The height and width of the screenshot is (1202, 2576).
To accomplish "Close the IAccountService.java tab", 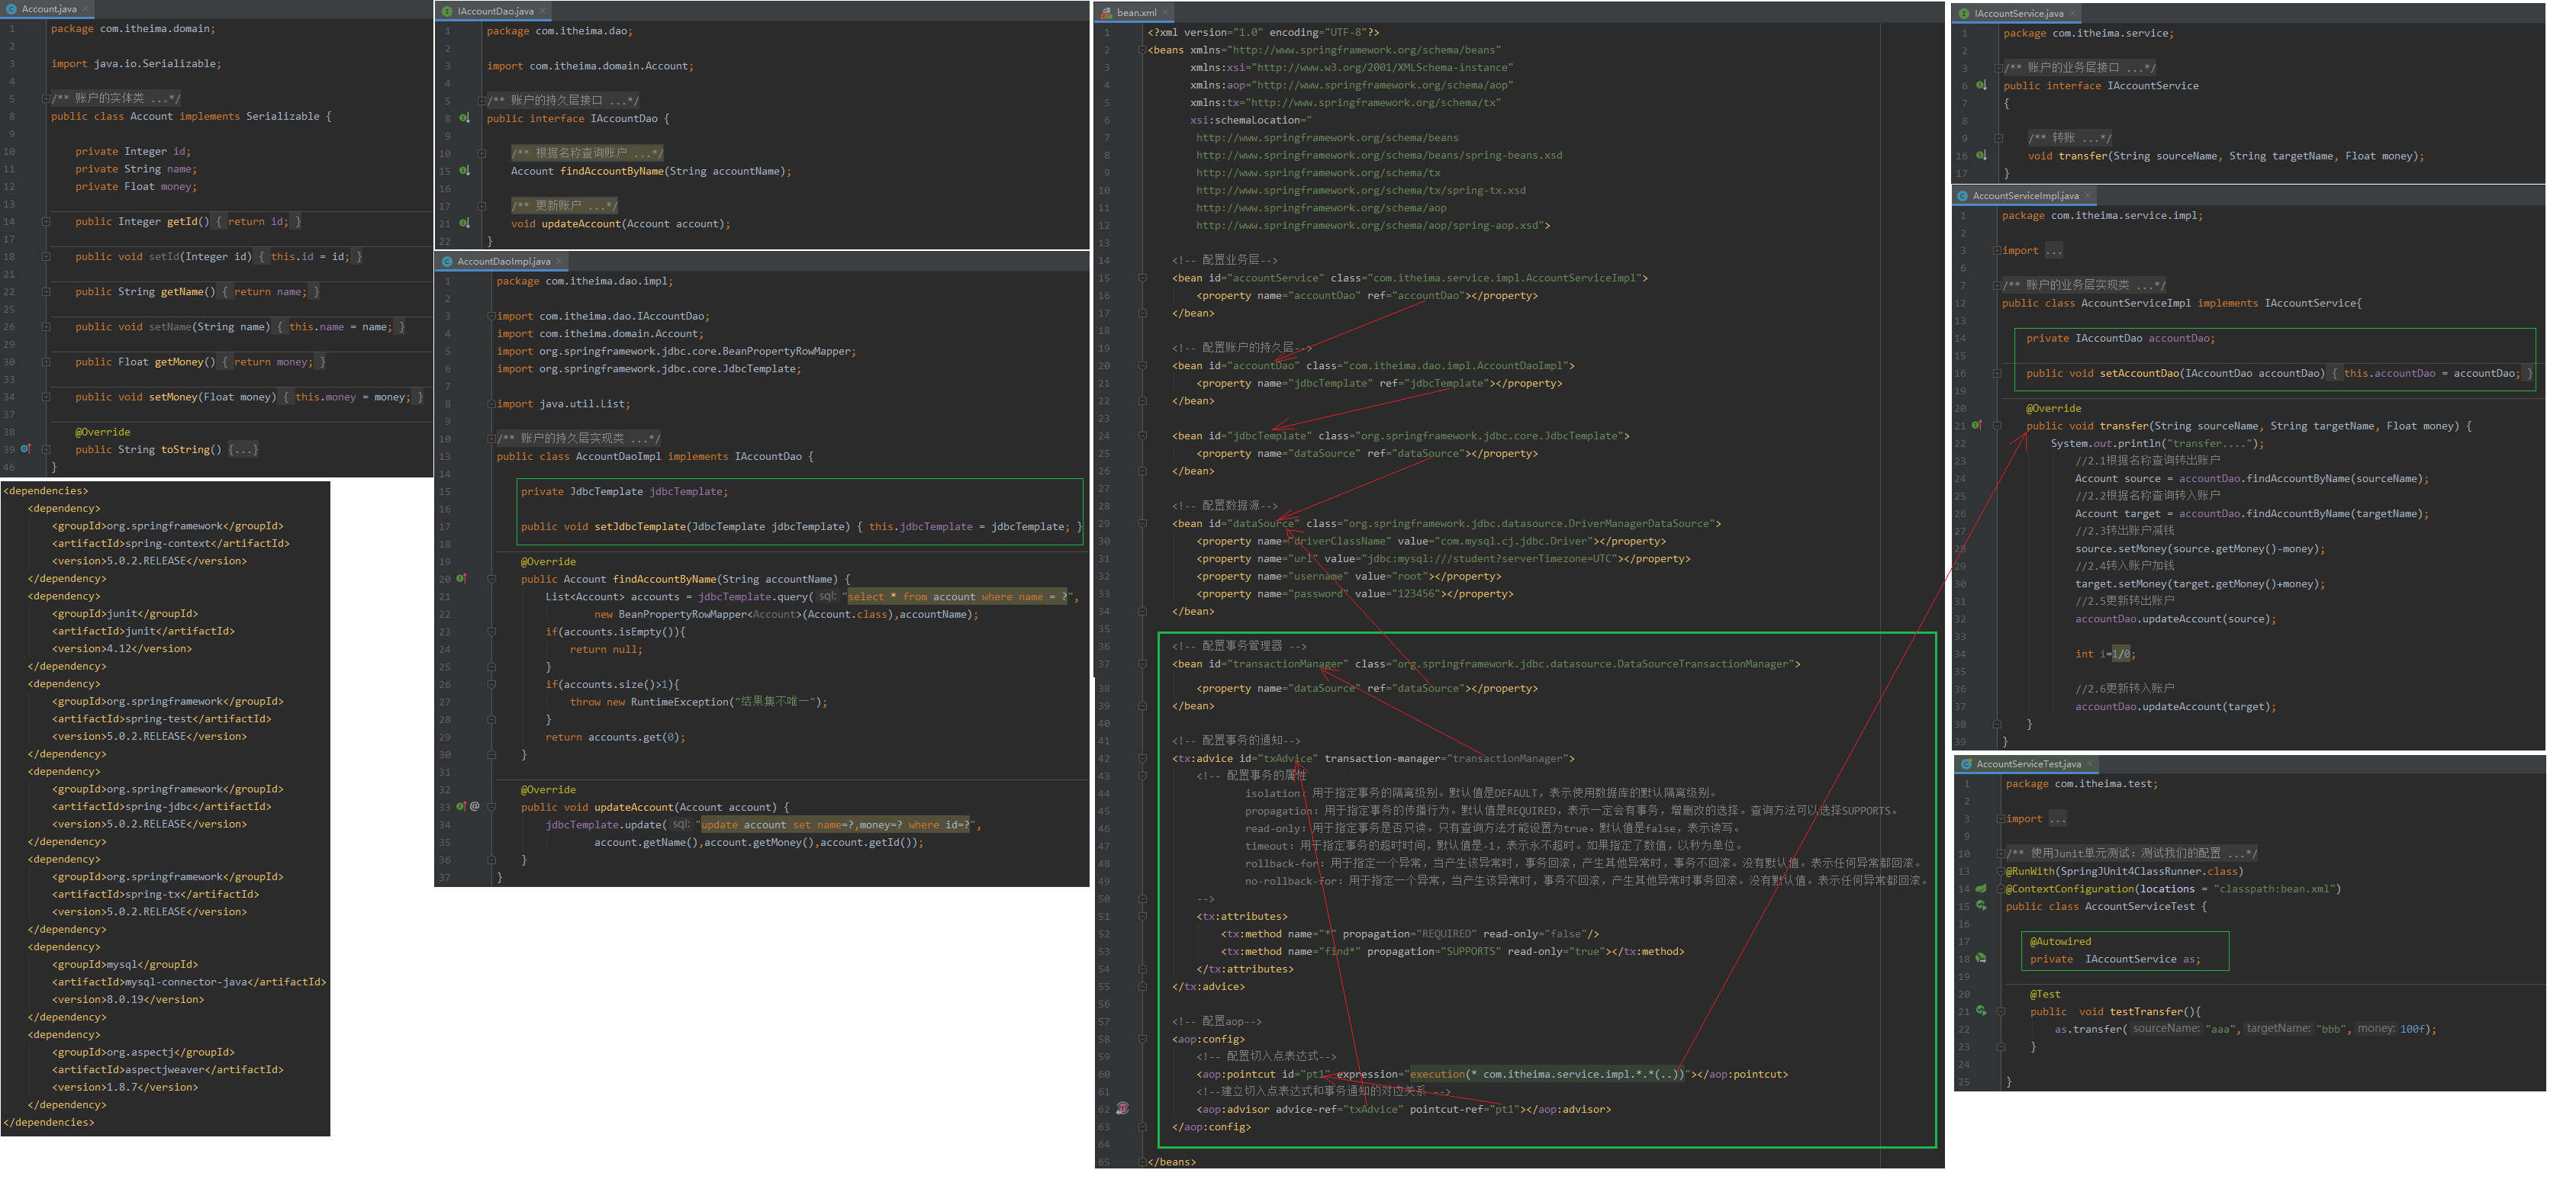I will coord(2073,14).
